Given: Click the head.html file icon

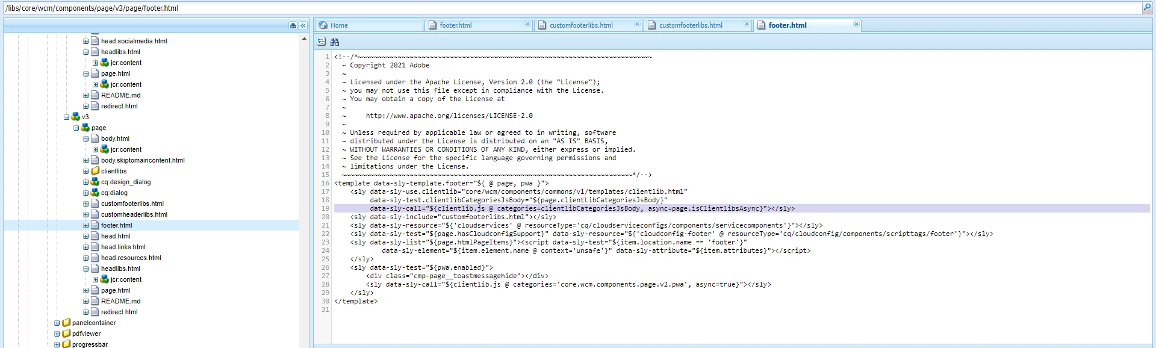Looking at the screenshot, I should [95, 236].
